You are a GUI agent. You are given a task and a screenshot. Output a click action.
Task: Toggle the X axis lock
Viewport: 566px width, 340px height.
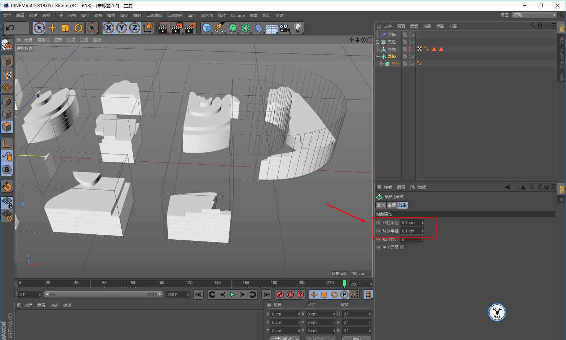pos(109,28)
